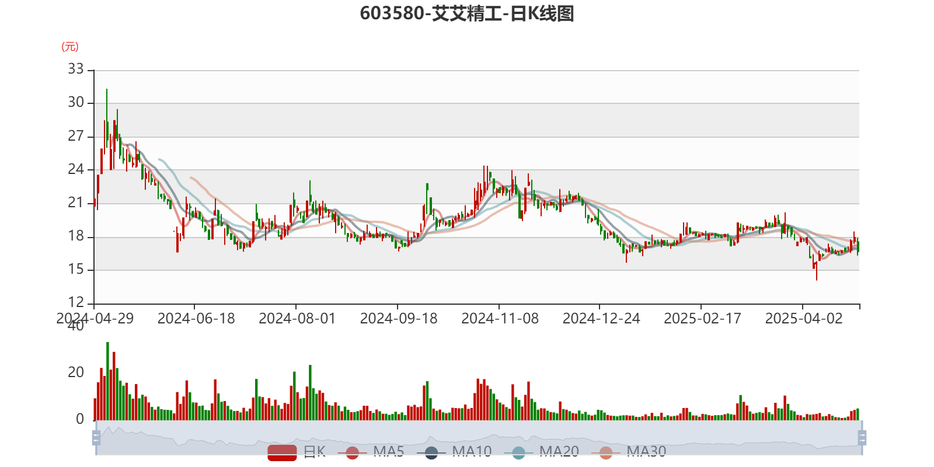
Task: Click the tallest green volume bar near April 2024
Action: click(107, 379)
